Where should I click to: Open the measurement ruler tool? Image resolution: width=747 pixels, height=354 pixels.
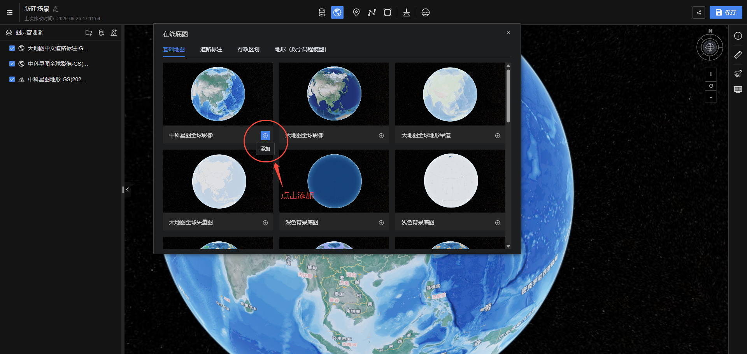[x=738, y=55]
